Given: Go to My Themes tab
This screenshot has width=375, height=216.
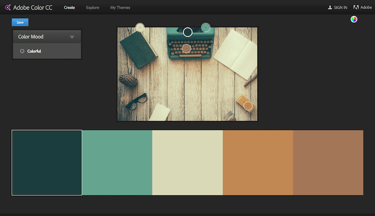Looking at the screenshot, I should 120,8.
